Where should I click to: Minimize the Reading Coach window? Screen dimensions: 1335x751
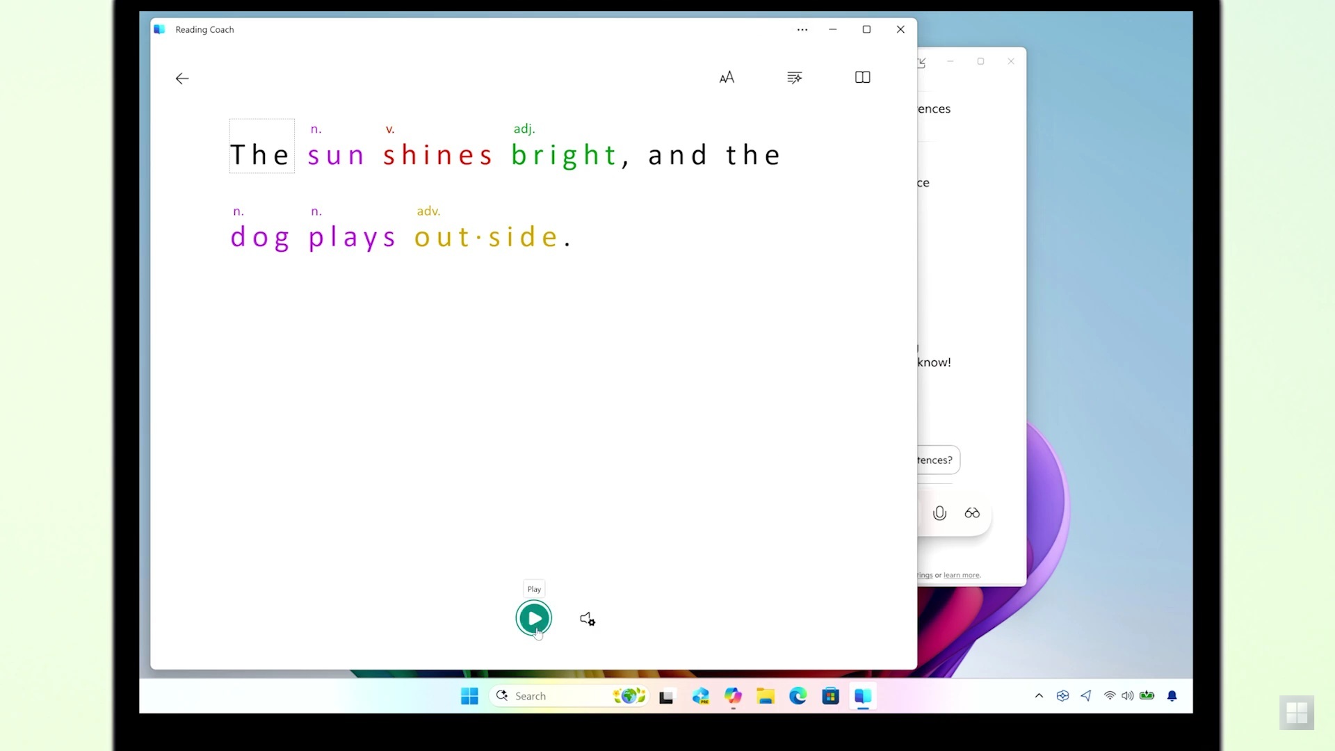(832, 29)
